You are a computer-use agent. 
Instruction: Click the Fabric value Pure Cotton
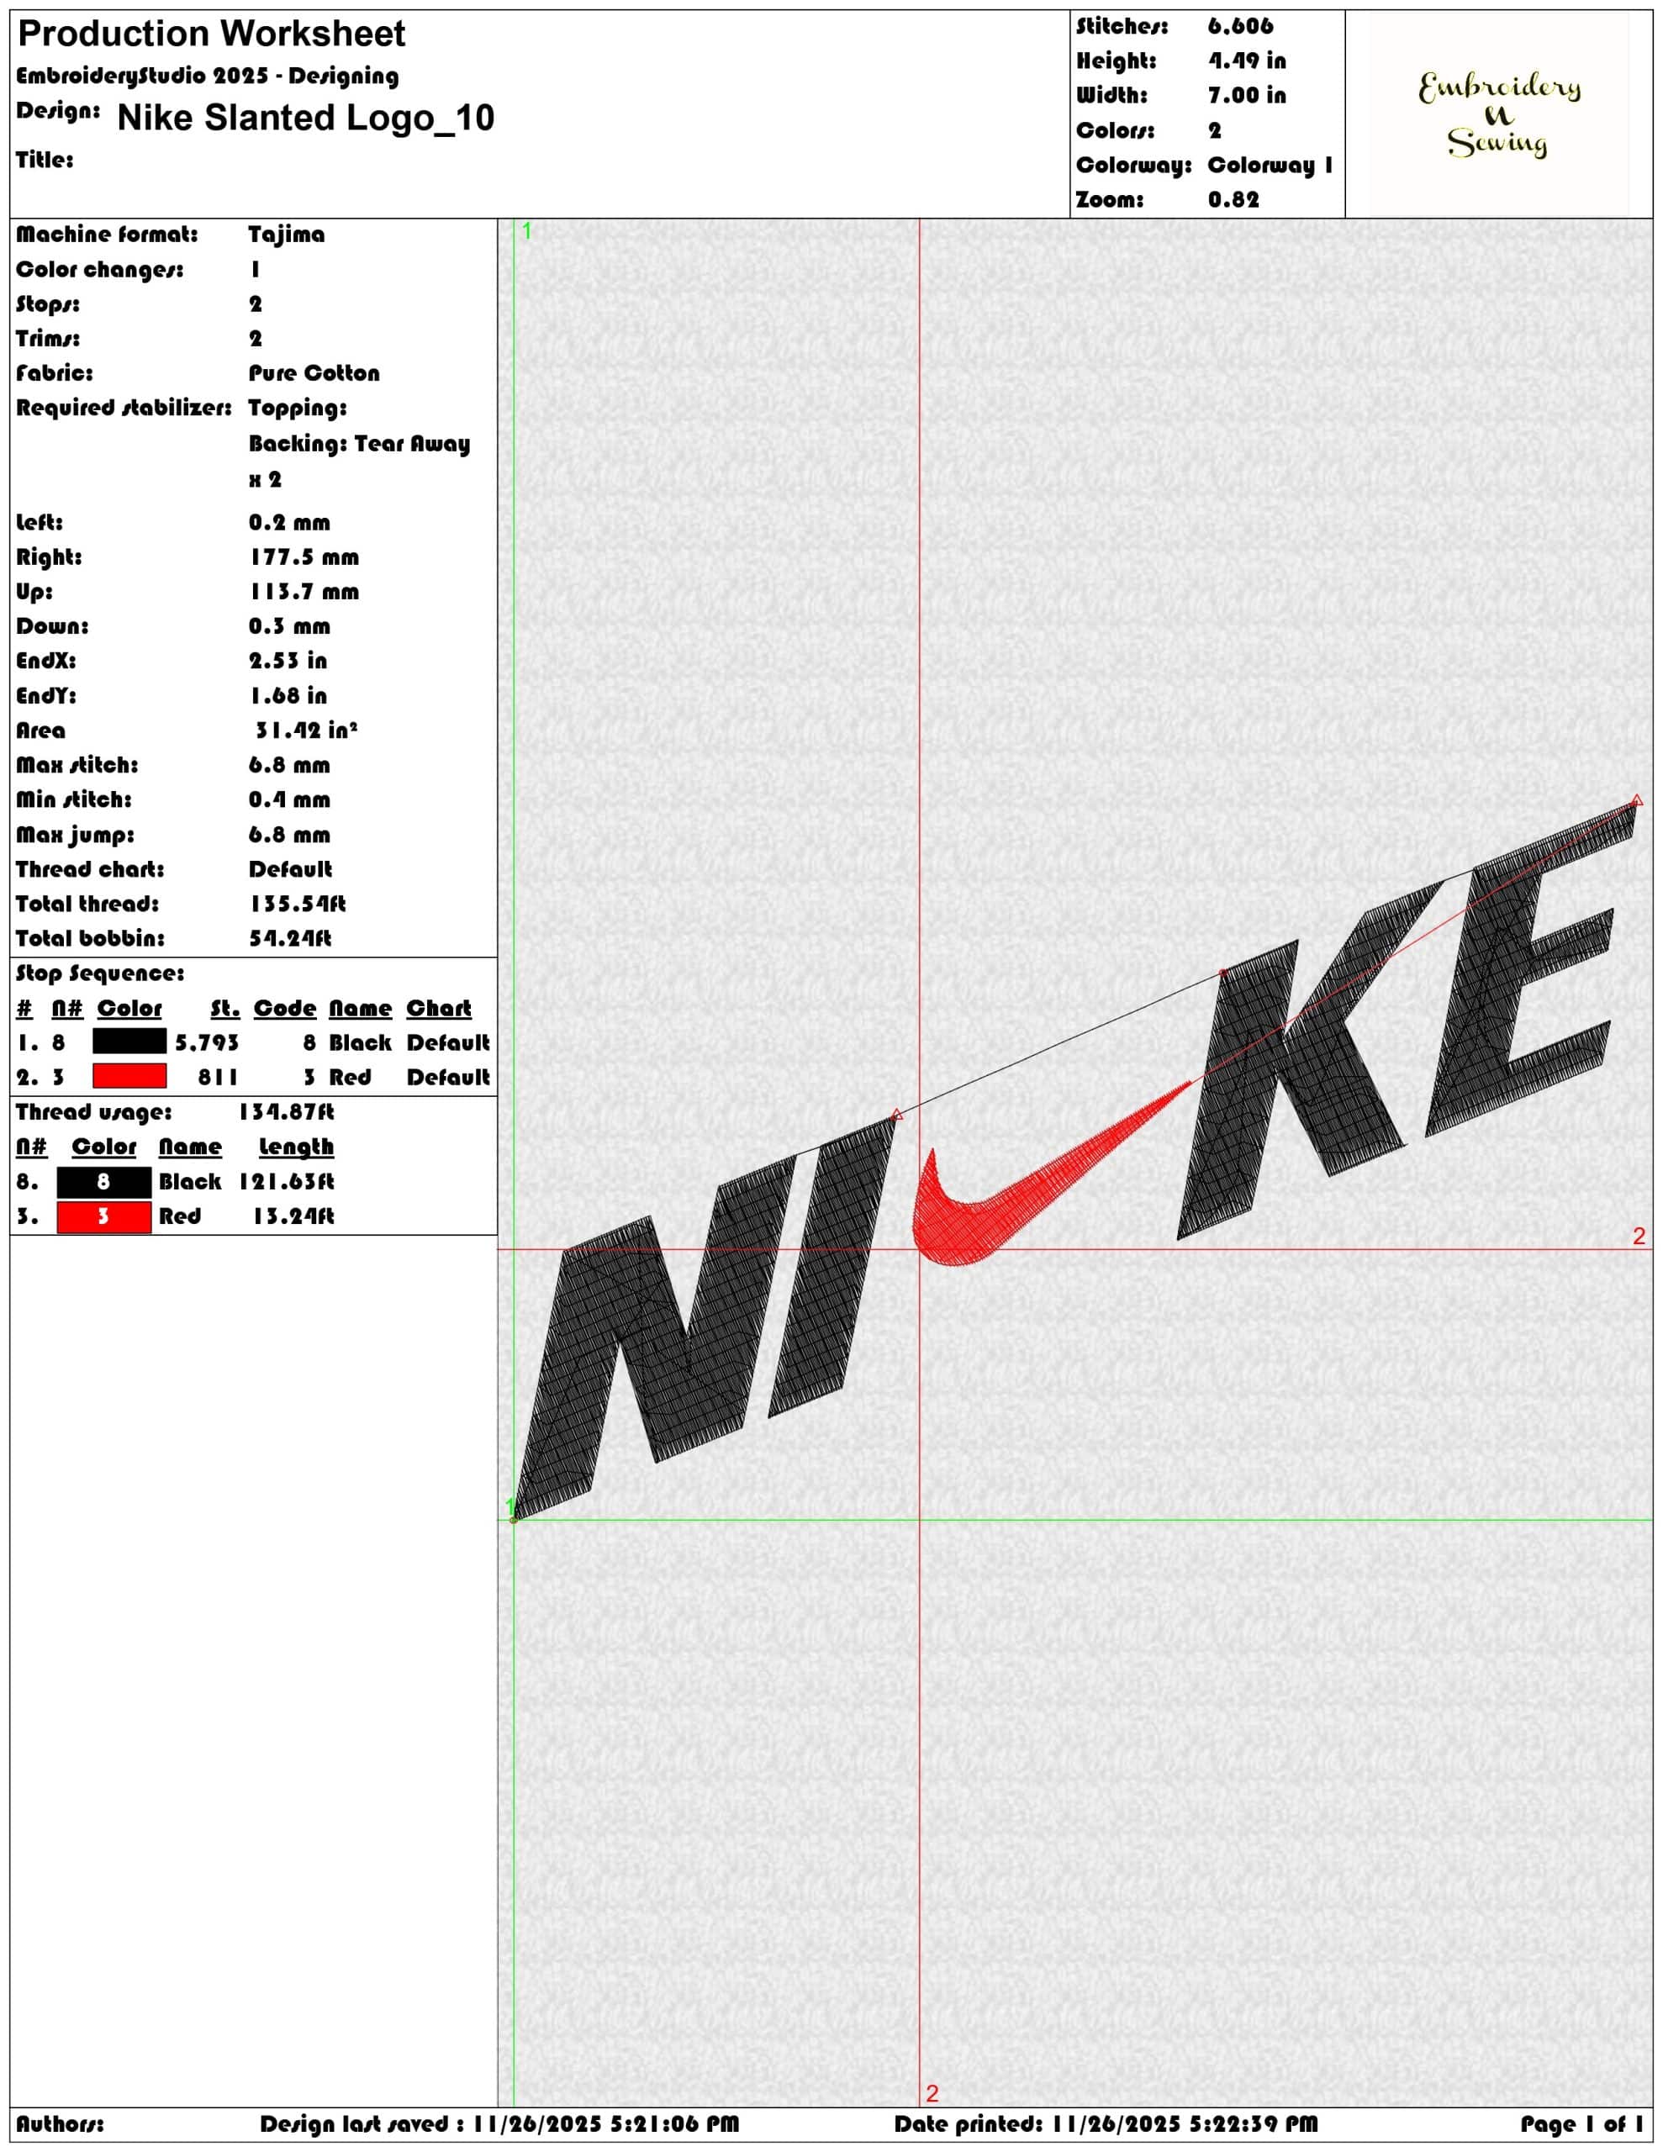[314, 373]
